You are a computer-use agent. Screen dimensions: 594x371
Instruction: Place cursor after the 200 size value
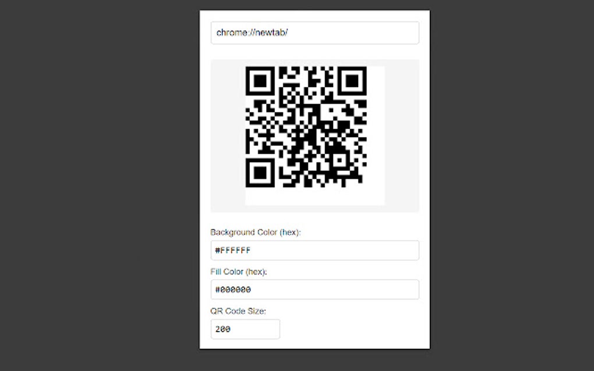[231, 329]
